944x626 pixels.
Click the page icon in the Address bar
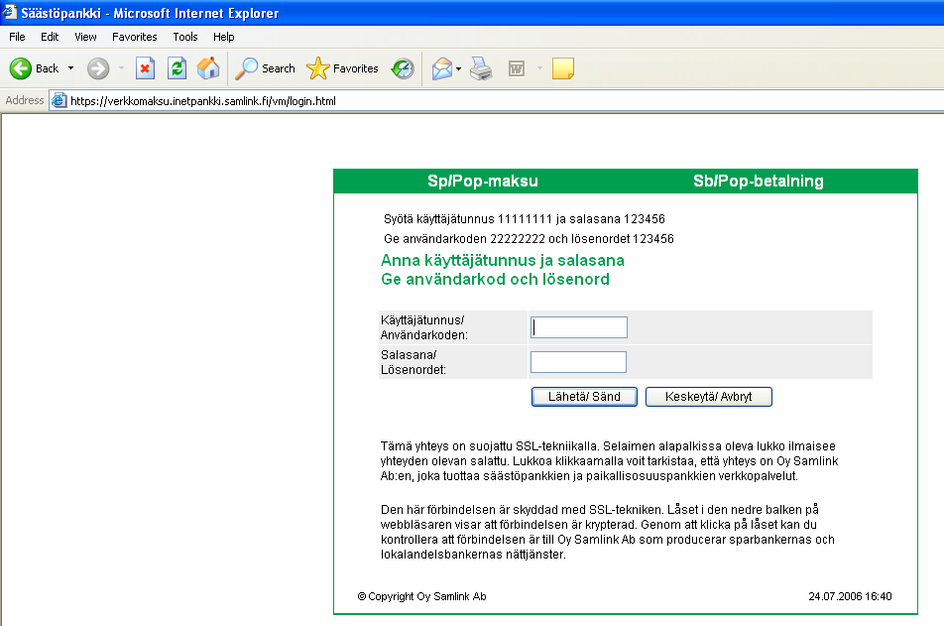(59, 100)
